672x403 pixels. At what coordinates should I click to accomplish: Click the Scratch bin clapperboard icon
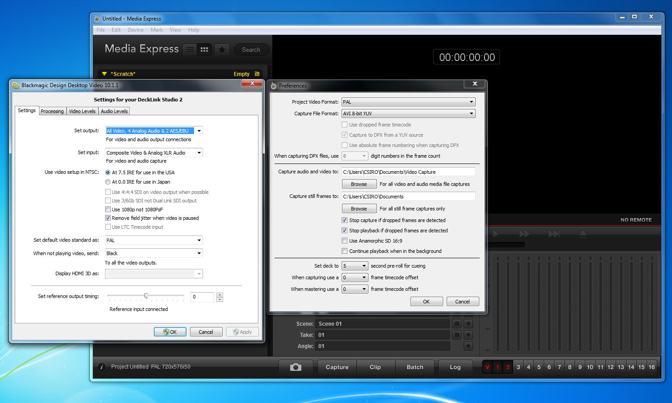pyautogui.click(x=257, y=74)
